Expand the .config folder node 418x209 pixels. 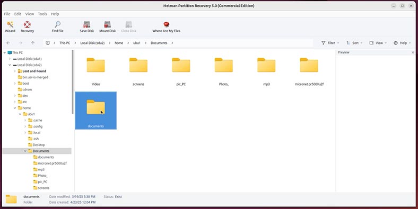tap(25, 126)
